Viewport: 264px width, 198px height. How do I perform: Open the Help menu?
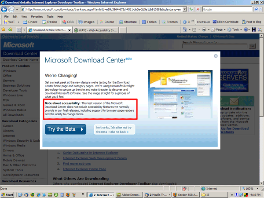[x=60, y=17]
